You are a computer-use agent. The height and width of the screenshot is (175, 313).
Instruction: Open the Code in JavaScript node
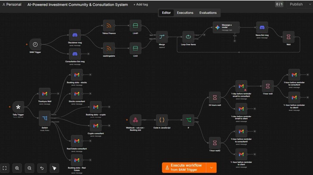(162, 120)
